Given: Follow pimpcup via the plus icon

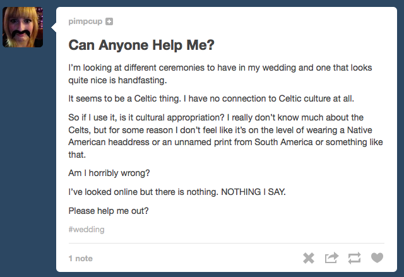Looking at the screenshot, I should [x=109, y=21].
